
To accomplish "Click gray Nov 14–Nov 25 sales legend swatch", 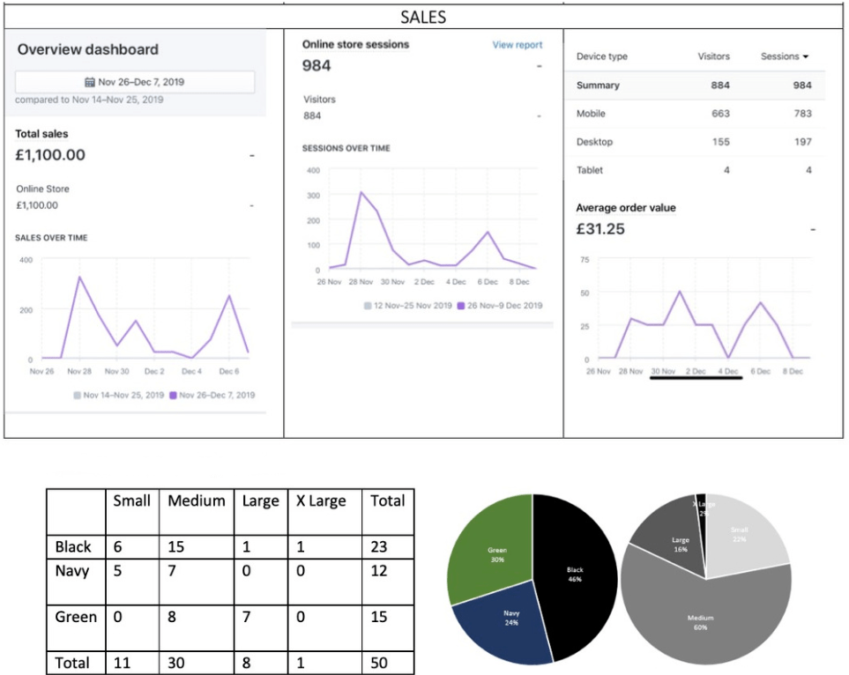I will pyautogui.click(x=78, y=396).
